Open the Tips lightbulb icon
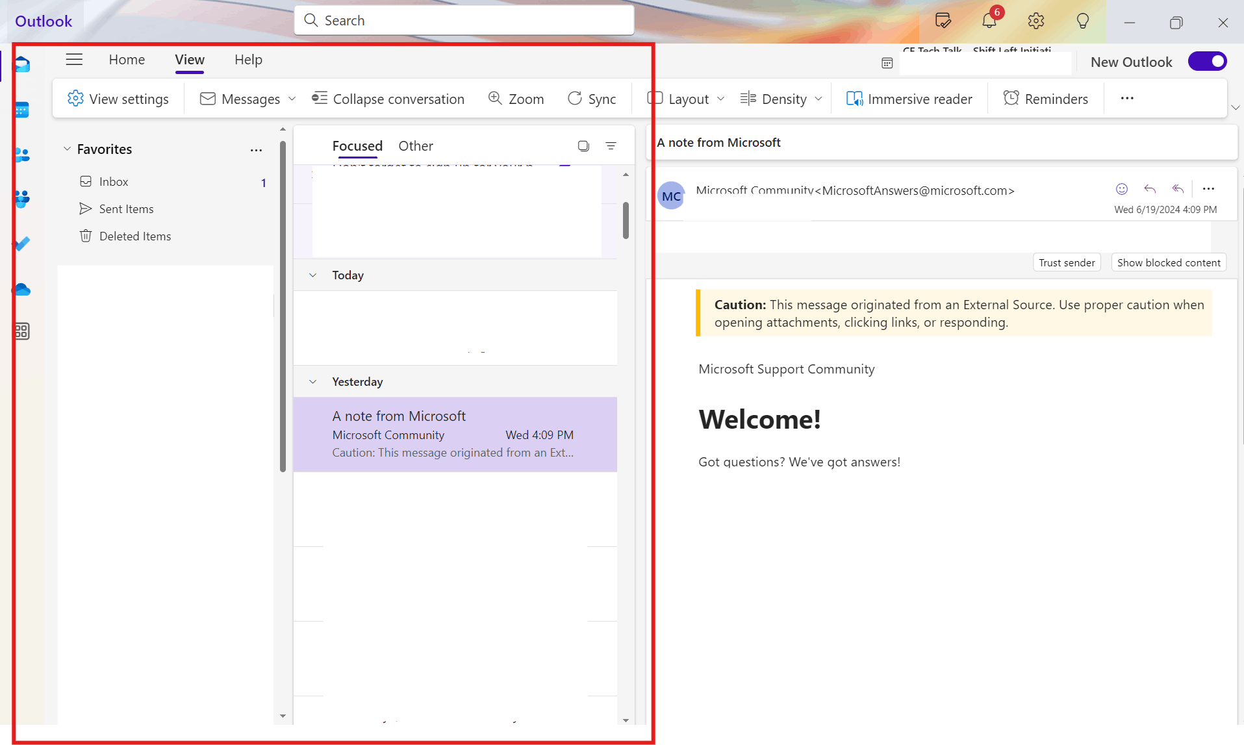The width and height of the screenshot is (1244, 745). point(1083,21)
